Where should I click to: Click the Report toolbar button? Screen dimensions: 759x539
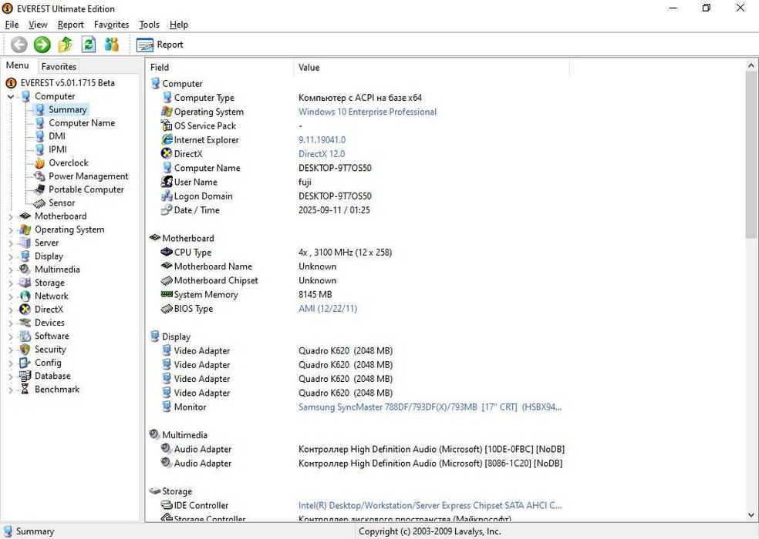pos(160,45)
